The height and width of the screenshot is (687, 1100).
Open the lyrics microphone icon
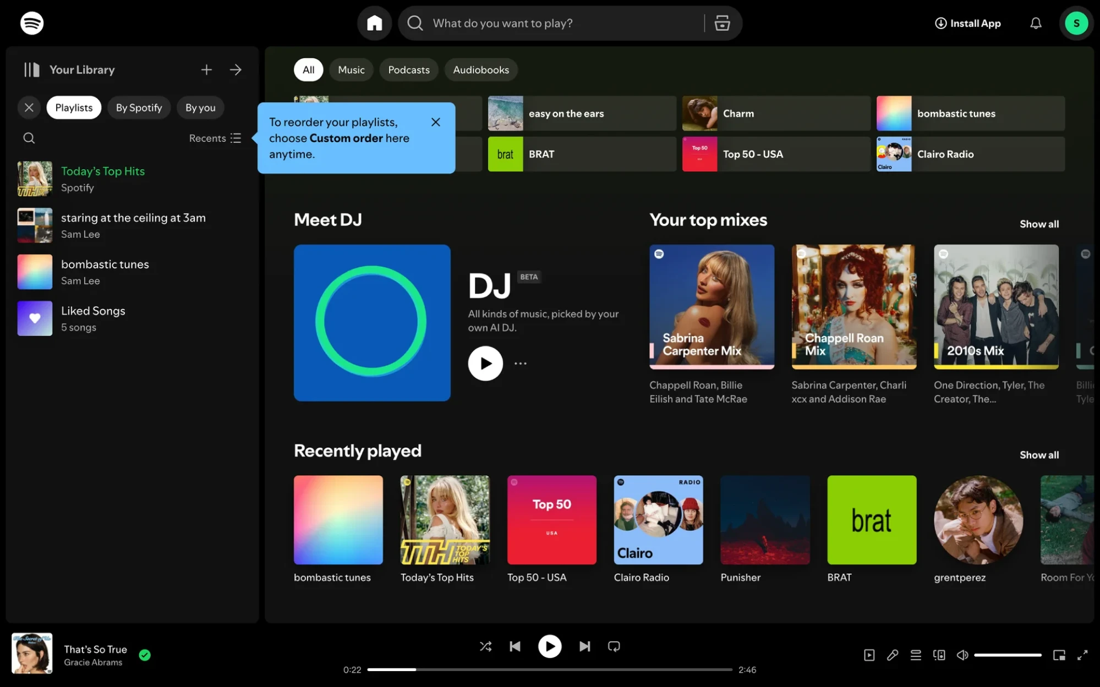[x=893, y=655]
